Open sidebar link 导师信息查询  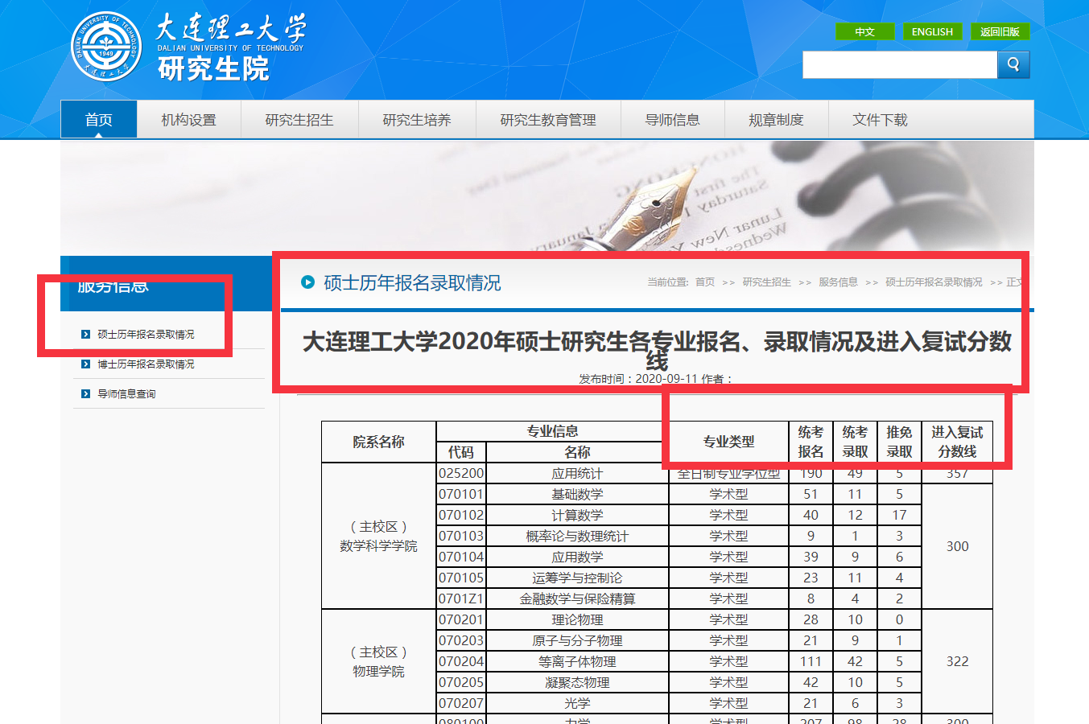126,394
